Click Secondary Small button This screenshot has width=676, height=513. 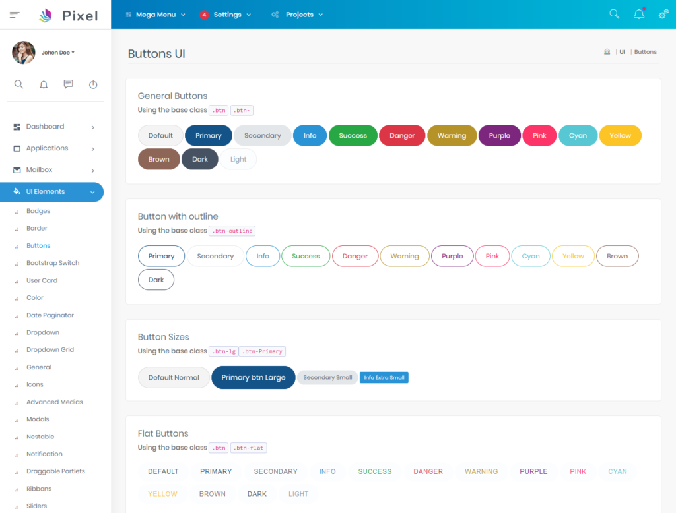pyautogui.click(x=327, y=378)
